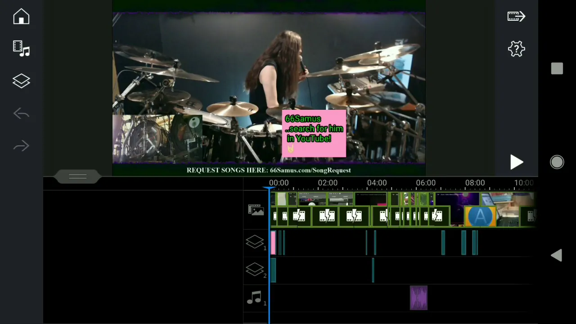Select the teal layer 2 clip at 00:00

(273, 270)
